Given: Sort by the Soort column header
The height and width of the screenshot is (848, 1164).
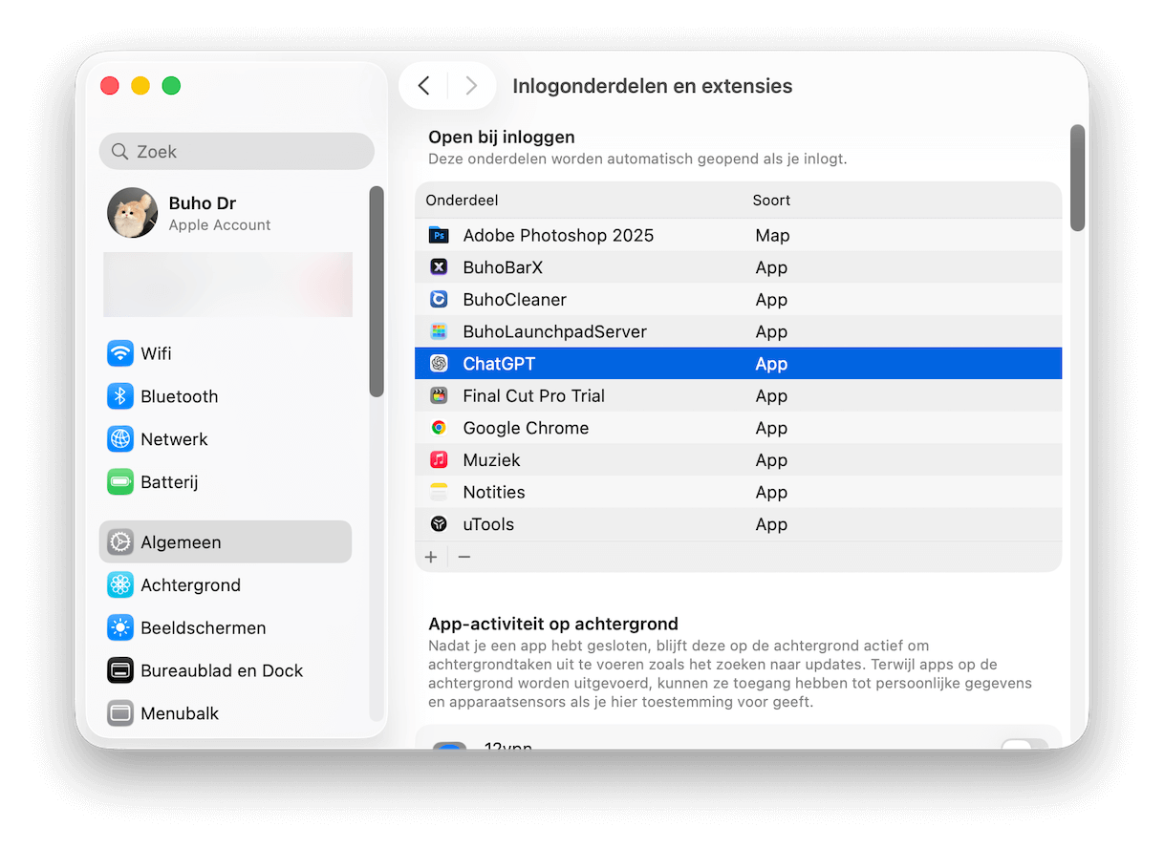Looking at the screenshot, I should click(x=771, y=201).
